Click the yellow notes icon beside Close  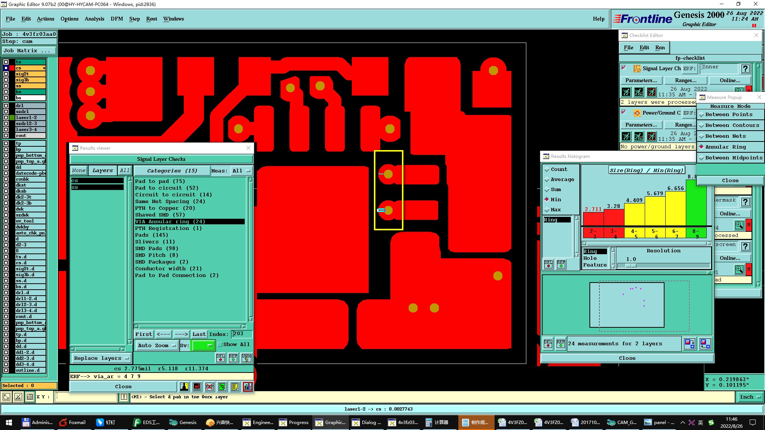click(x=235, y=387)
